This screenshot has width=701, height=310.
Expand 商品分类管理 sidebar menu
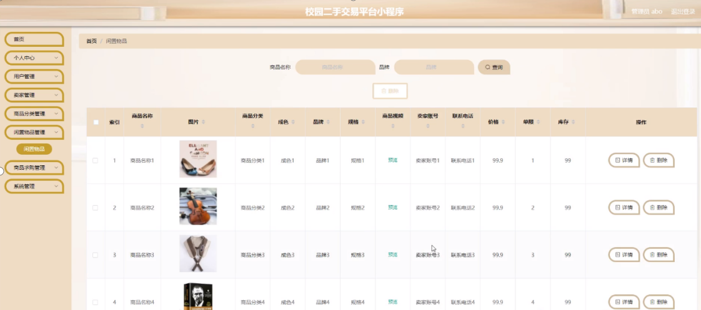(x=34, y=114)
